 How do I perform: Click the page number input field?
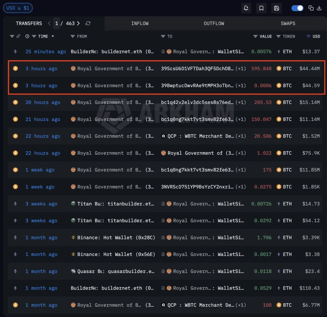pos(57,23)
